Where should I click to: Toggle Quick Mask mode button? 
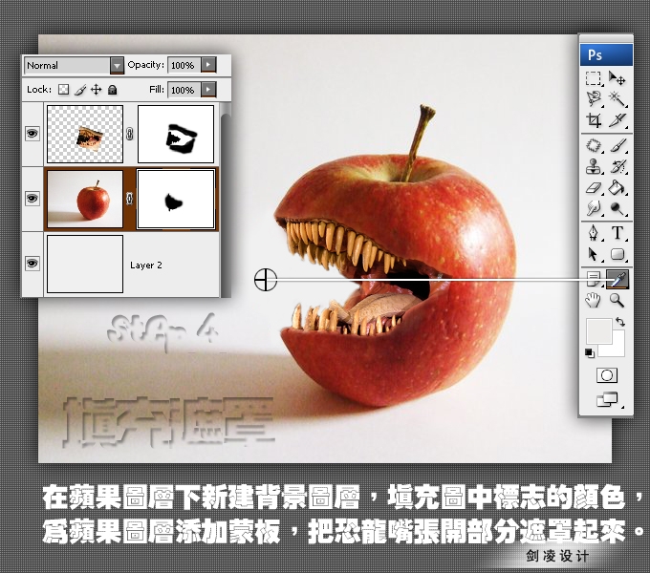[x=606, y=375]
